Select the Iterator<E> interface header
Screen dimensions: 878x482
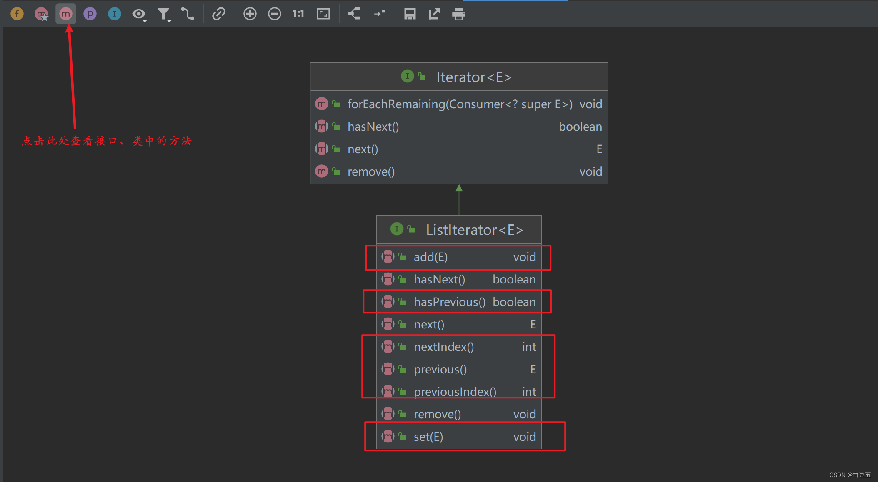pos(459,77)
